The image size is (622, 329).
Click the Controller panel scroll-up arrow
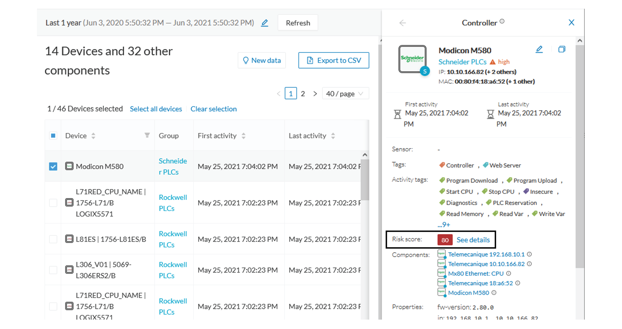(x=580, y=41)
